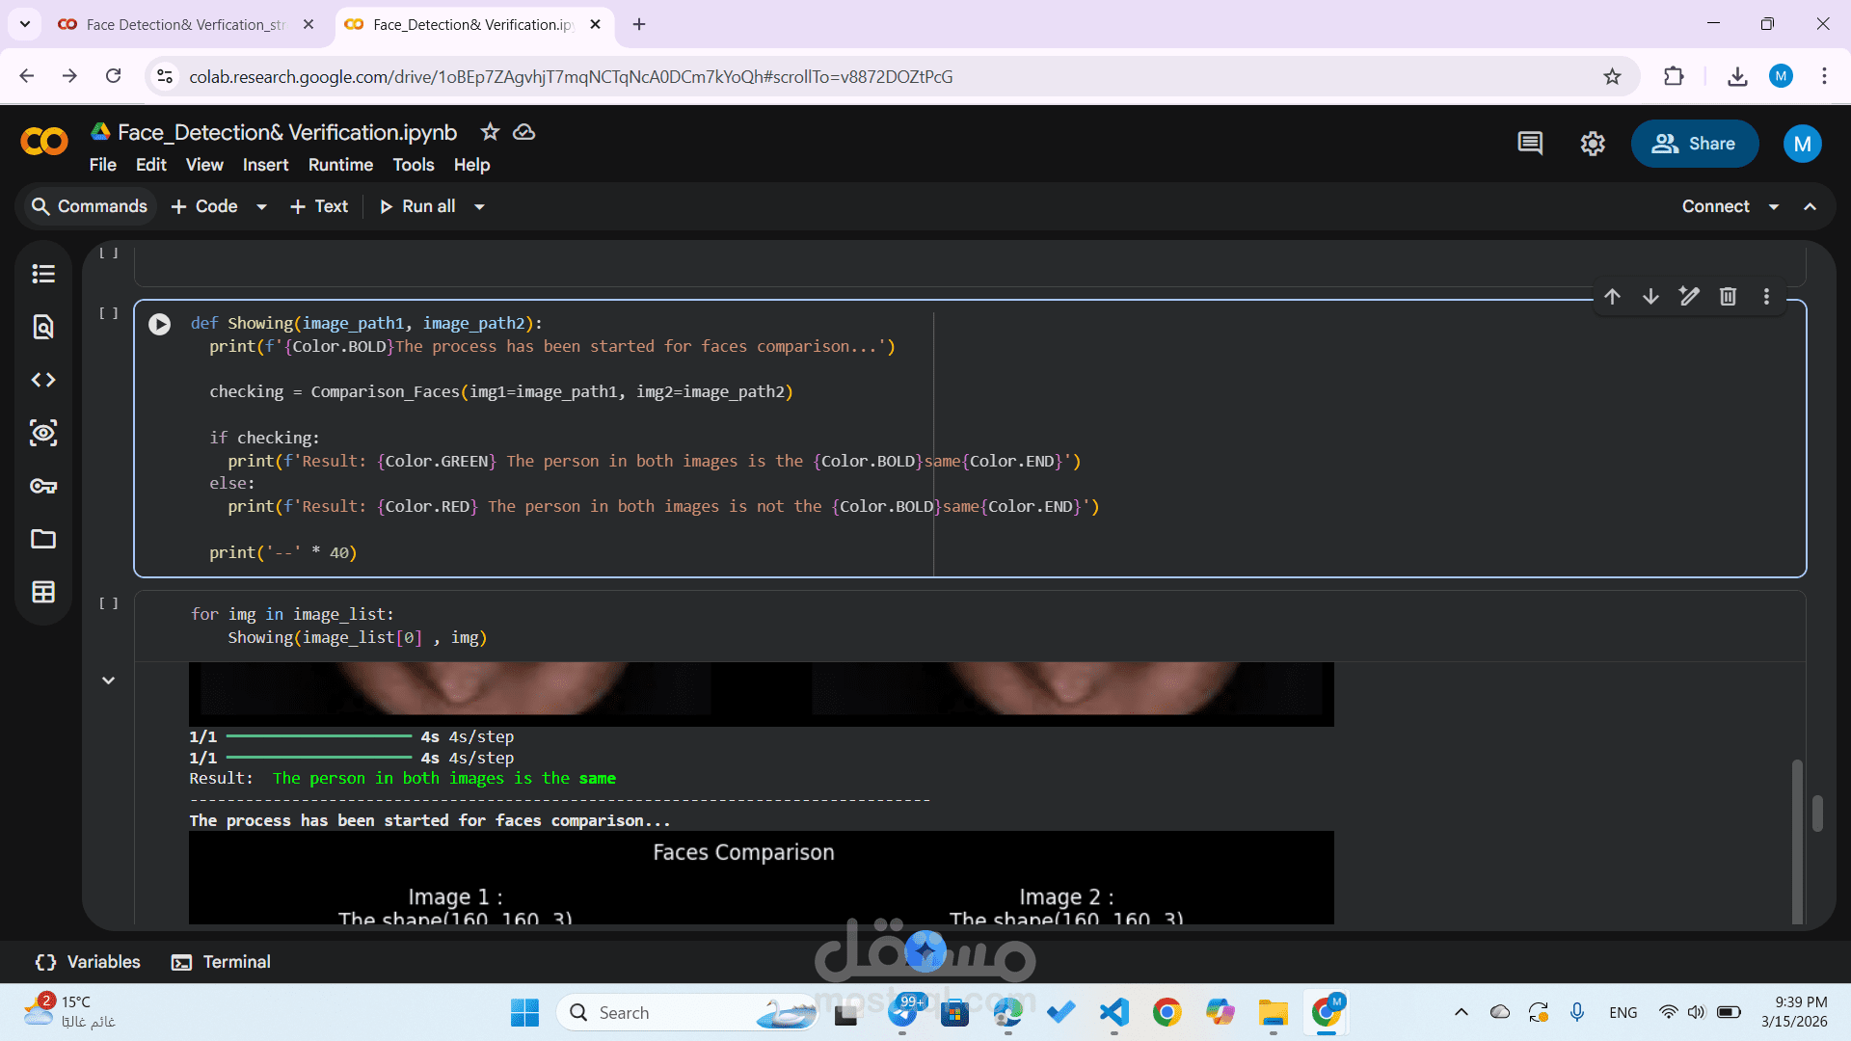Image resolution: width=1851 pixels, height=1041 pixels.
Task: Click the Windows Start button
Action: click(524, 1012)
